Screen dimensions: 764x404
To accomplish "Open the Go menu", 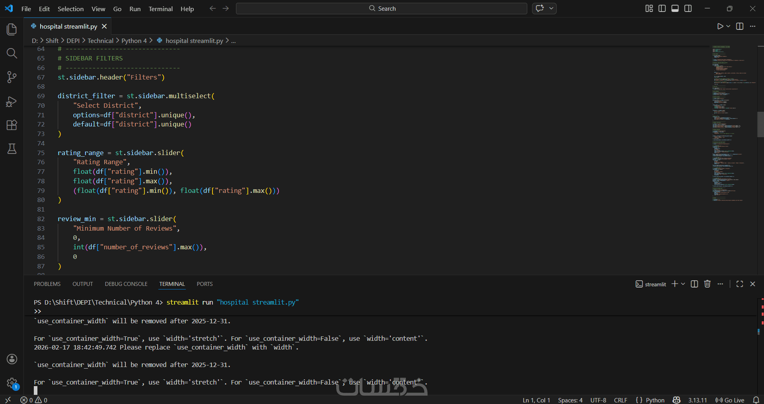I will [x=117, y=9].
